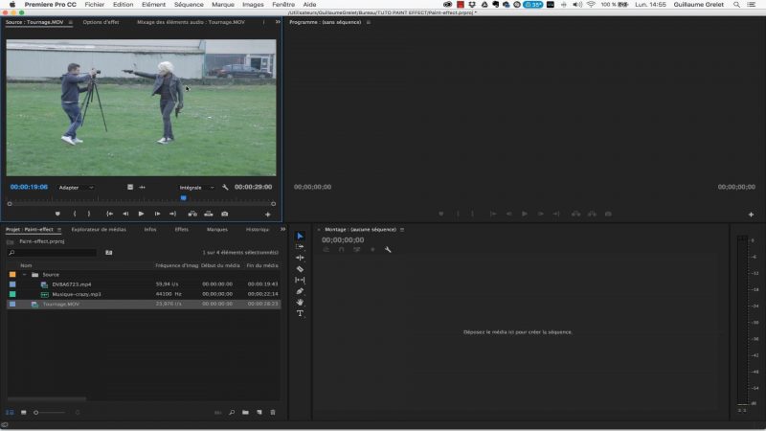Image resolution: width=766 pixels, height=431 pixels.
Task: Open the Programme panel menu
Action: pos(369,22)
